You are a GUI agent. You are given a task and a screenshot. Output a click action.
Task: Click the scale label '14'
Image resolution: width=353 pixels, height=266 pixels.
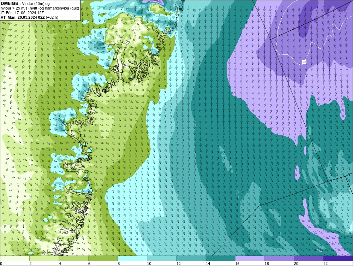pyautogui.click(x=208, y=264)
